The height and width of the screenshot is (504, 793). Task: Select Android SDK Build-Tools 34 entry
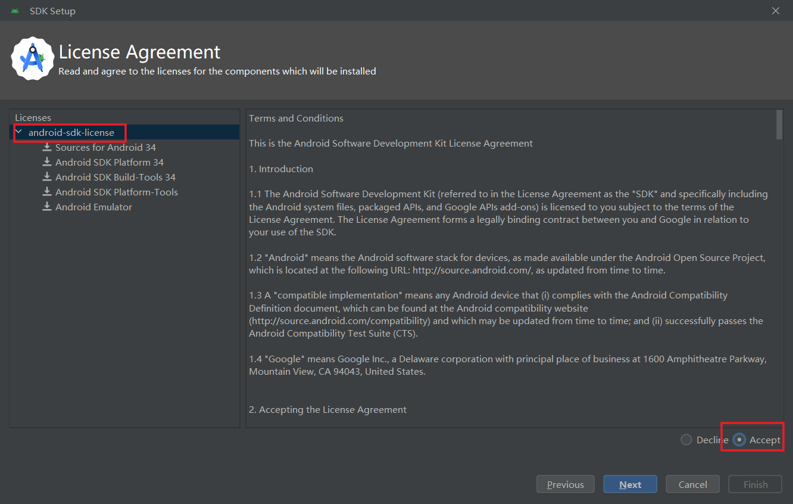click(115, 177)
